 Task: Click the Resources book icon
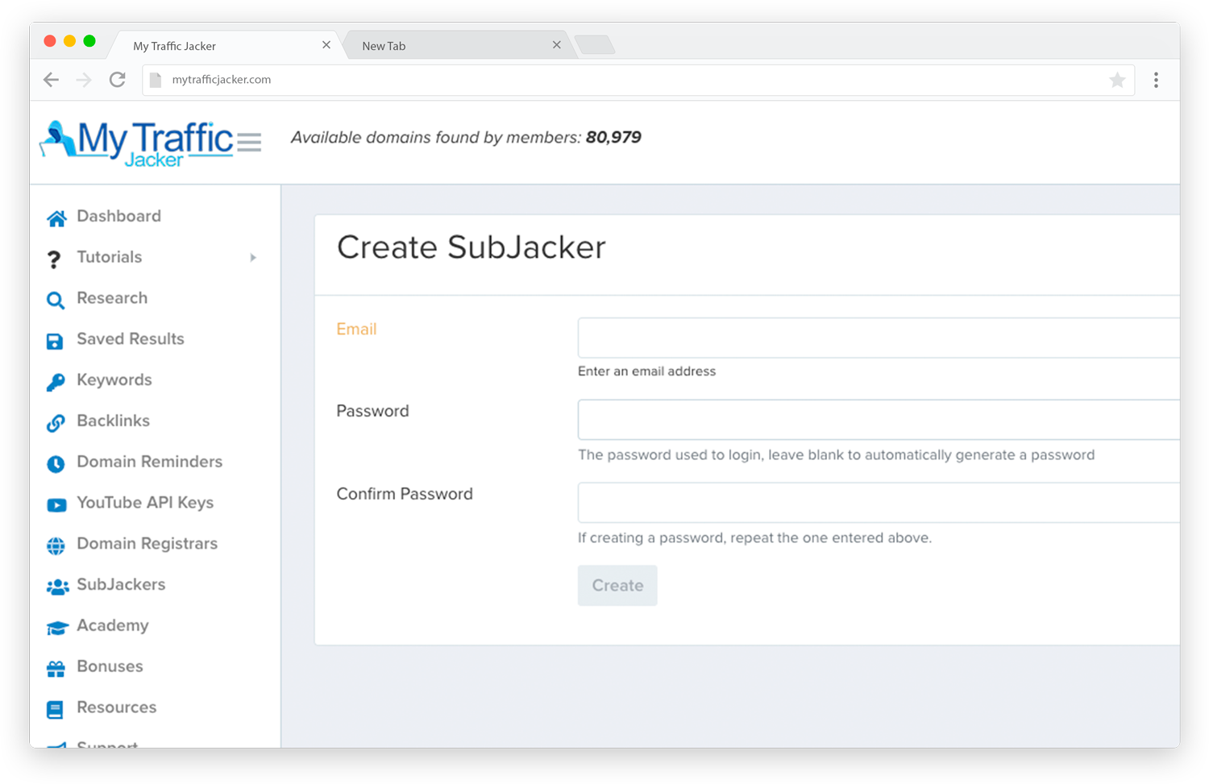55,709
